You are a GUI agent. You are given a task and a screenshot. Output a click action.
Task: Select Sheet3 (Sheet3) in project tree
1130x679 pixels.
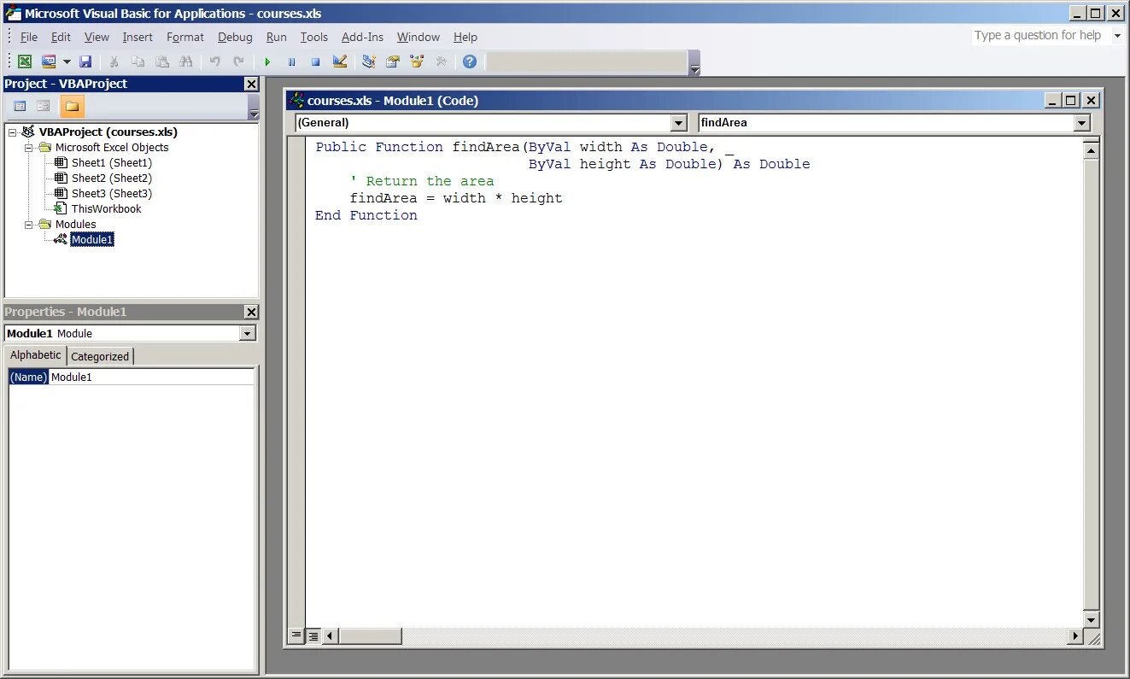pyautogui.click(x=111, y=193)
